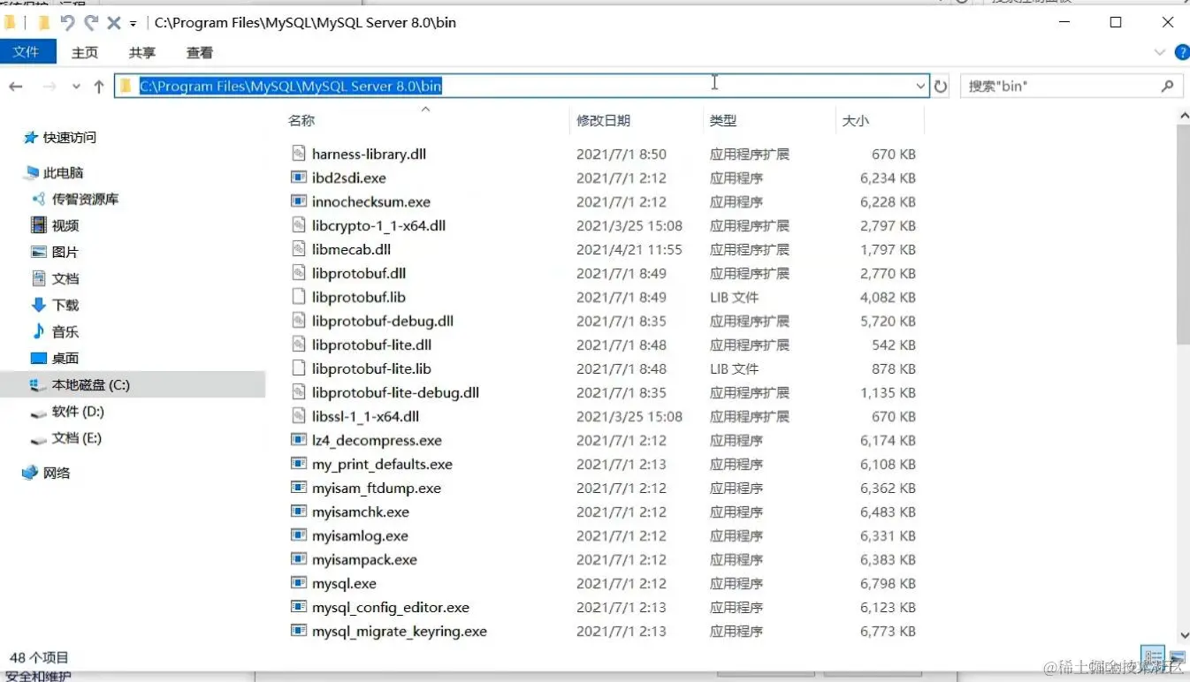
Task: Click the vertical scrollbar in file list
Action: (1183, 234)
